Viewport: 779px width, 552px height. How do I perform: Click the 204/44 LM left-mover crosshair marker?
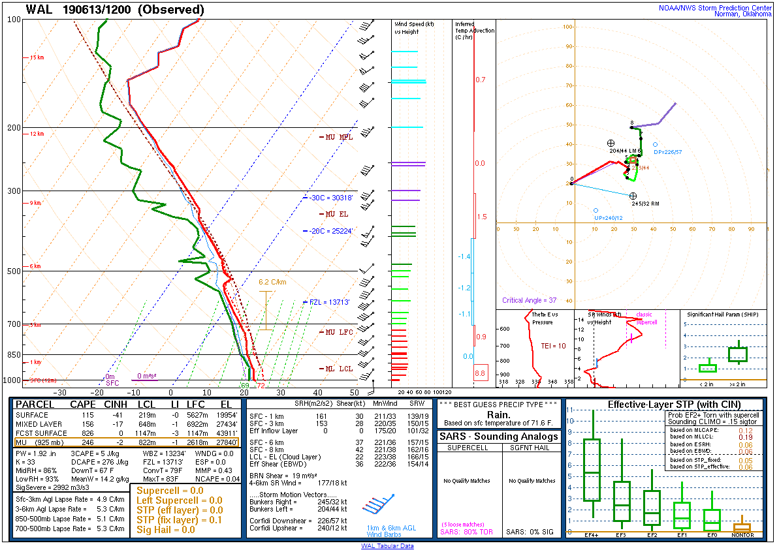pyautogui.click(x=611, y=144)
